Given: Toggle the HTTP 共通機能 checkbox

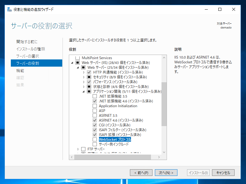Looking at the screenshot, I should point(89,72).
